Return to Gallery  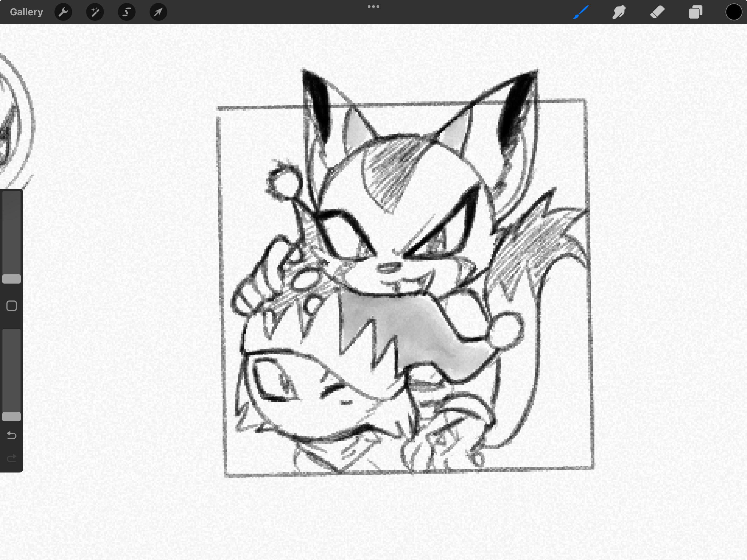click(26, 12)
